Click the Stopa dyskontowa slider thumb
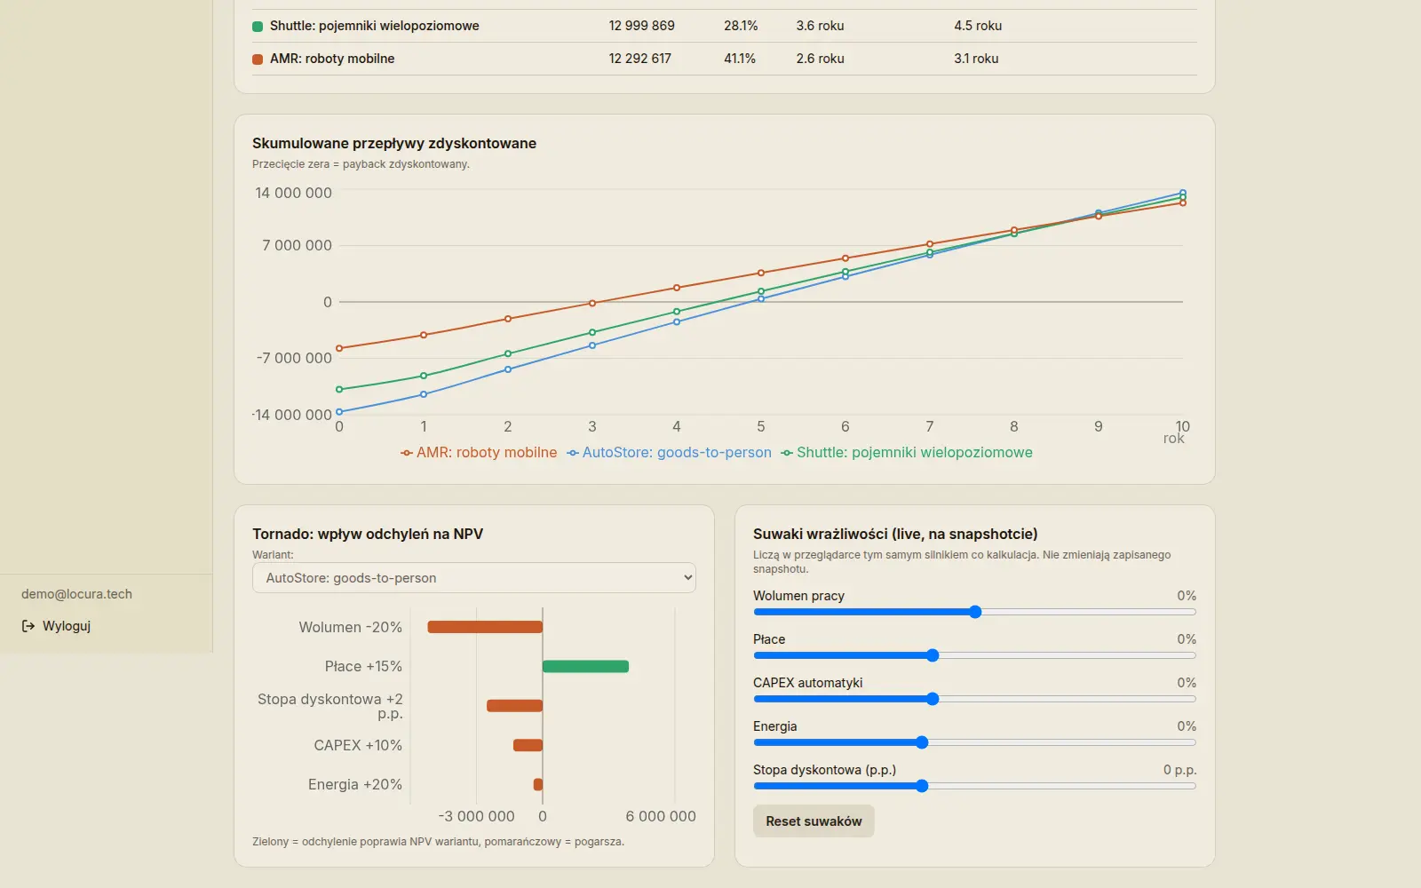The height and width of the screenshot is (888, 1421). coord(922,786)
